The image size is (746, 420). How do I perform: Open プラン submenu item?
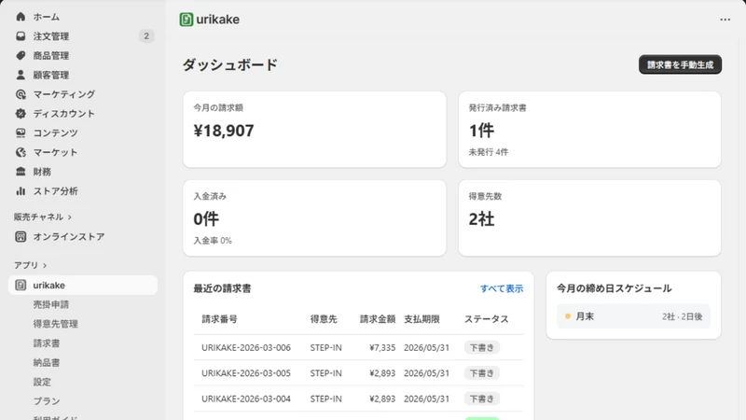coord(47,401)
